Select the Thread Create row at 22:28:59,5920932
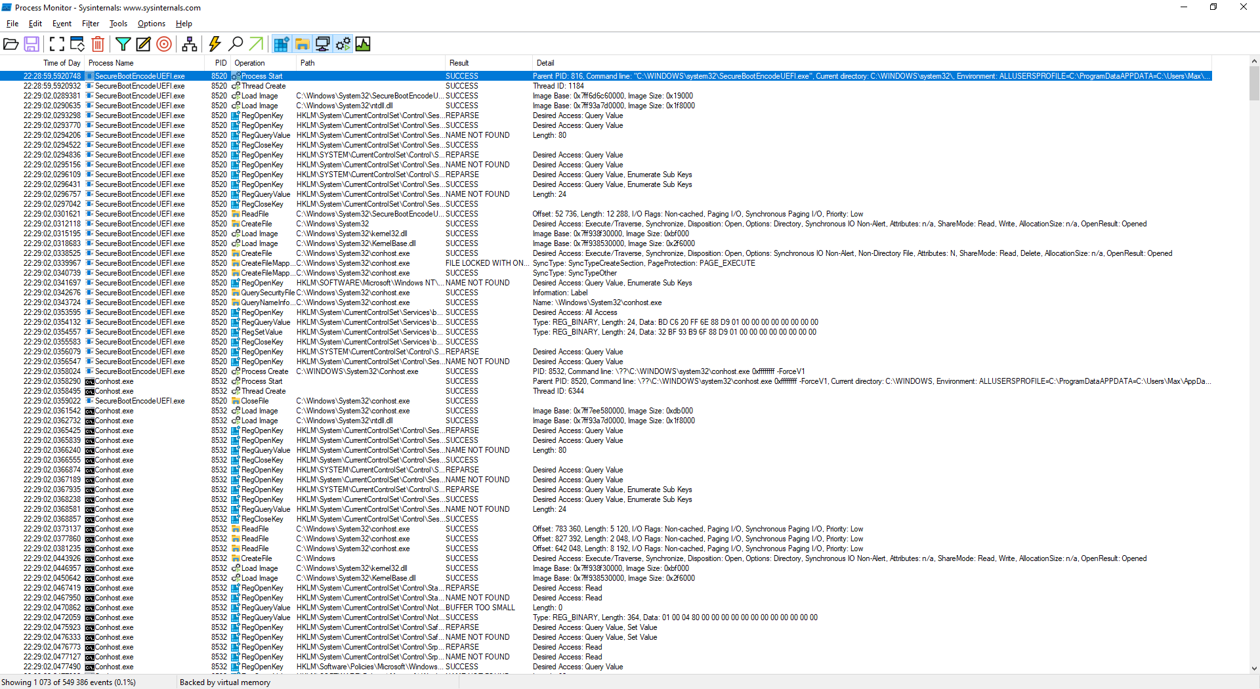This screenshot has height=689, width=1260. 606,86
